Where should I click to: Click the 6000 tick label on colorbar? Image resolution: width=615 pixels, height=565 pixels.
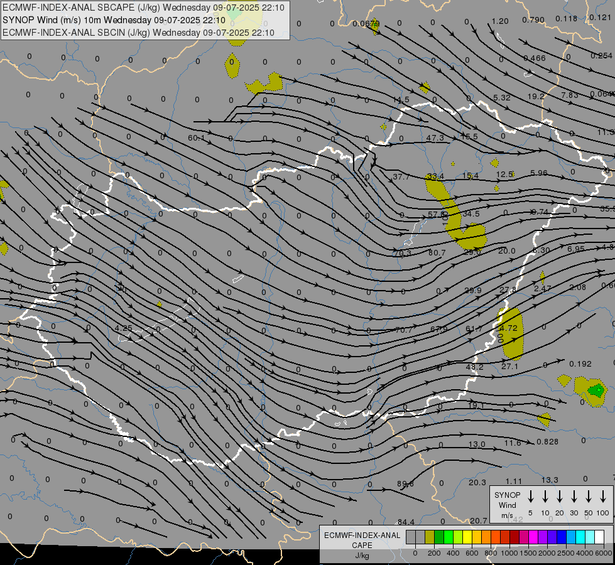tap(604, 553)
